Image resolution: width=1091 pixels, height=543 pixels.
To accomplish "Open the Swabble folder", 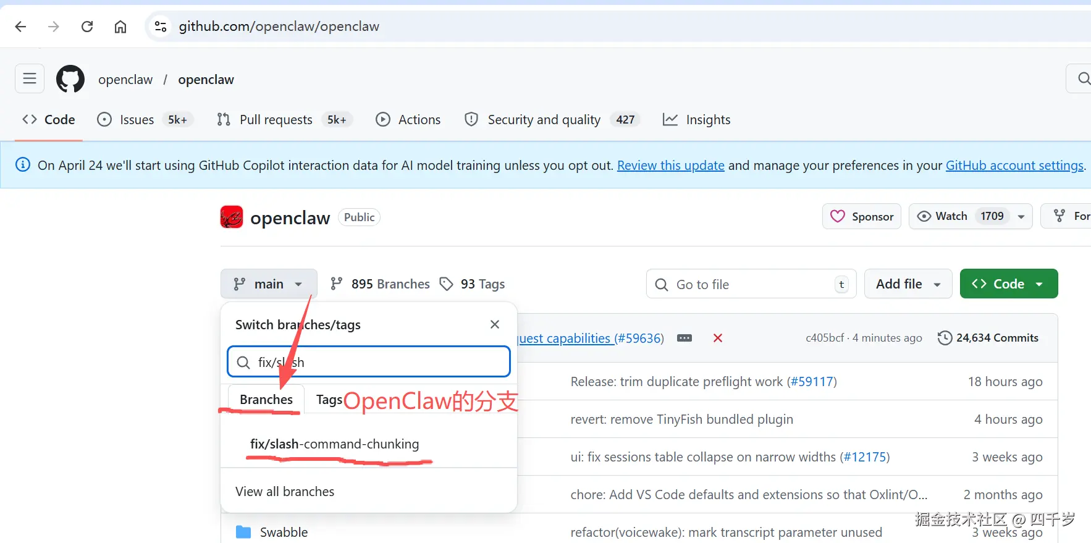I will (x=284, y=532).
